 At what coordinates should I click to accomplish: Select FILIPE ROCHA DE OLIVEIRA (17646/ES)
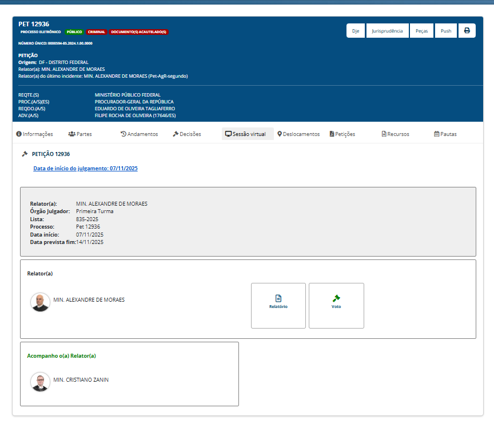tap(135, 115)
